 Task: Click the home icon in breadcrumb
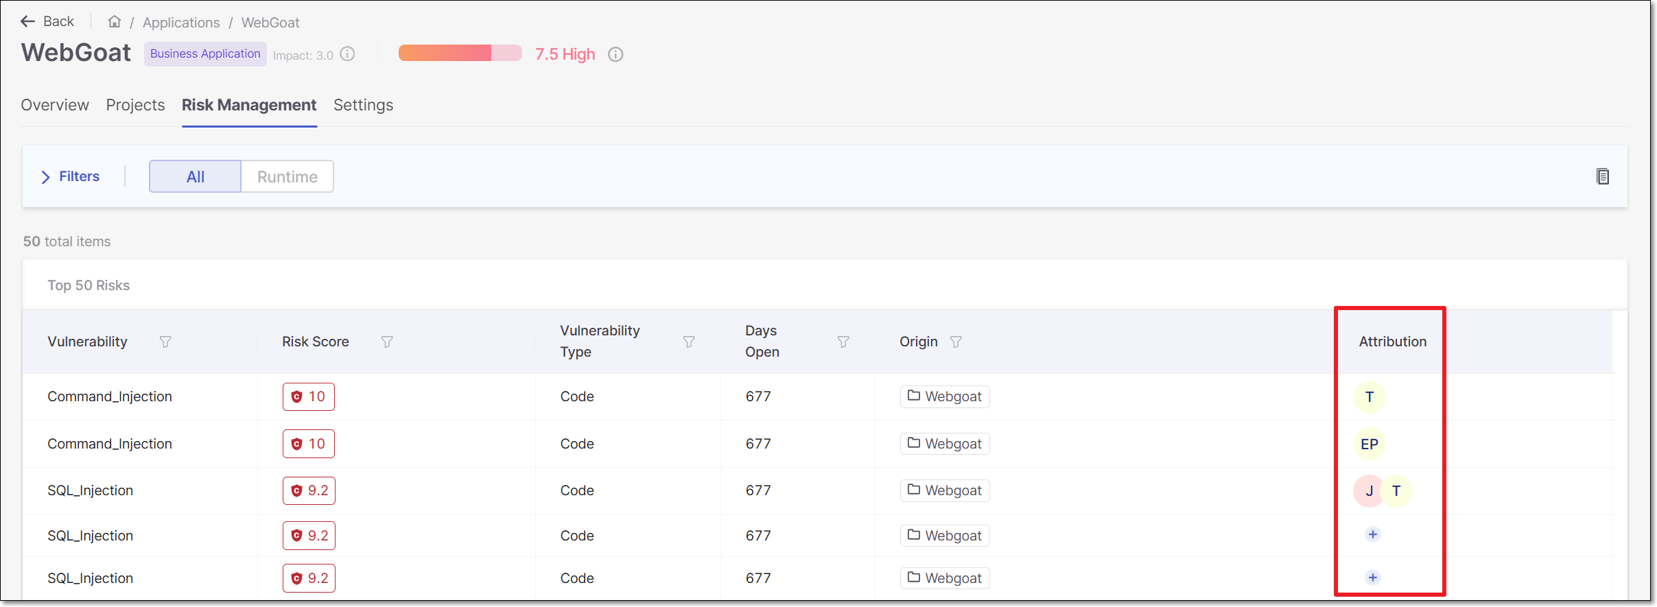pyautogui.click(x=115, y=22)
